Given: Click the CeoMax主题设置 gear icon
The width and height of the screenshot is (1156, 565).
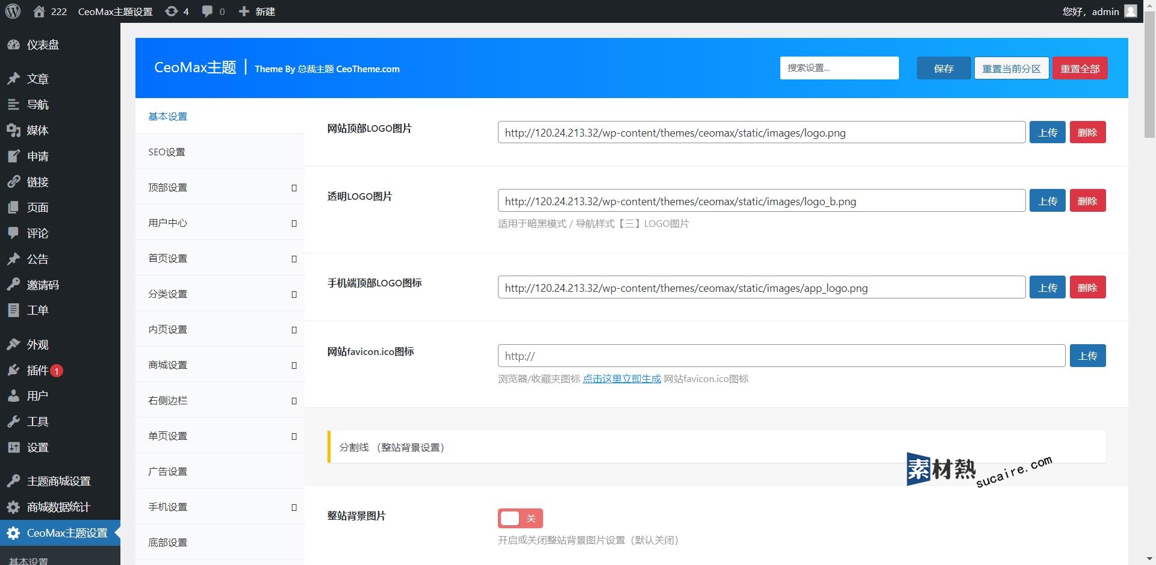Looking at the screenshot, I should (x=13, y=533).
